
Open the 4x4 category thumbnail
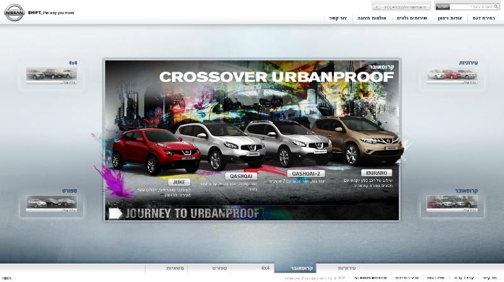(x=52, y=76)
